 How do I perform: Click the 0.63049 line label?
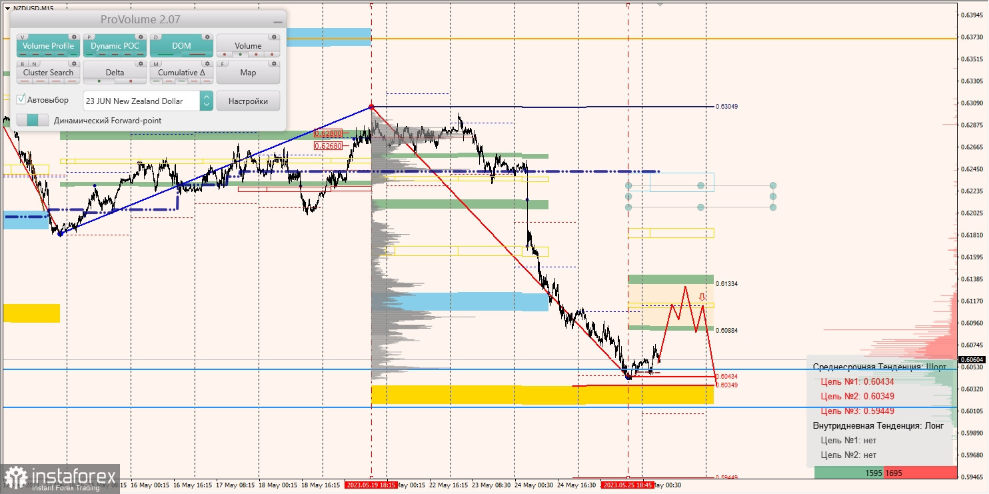pyautogui.click(x=726, y=106)
